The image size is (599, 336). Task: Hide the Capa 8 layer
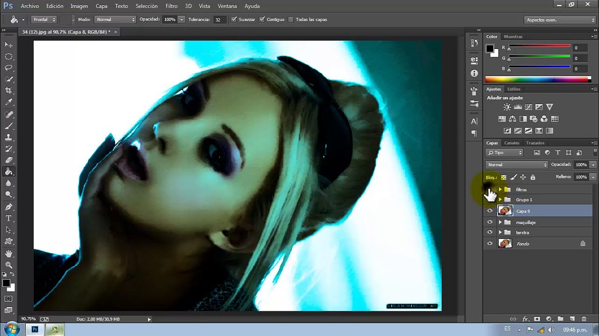(489, 211)
